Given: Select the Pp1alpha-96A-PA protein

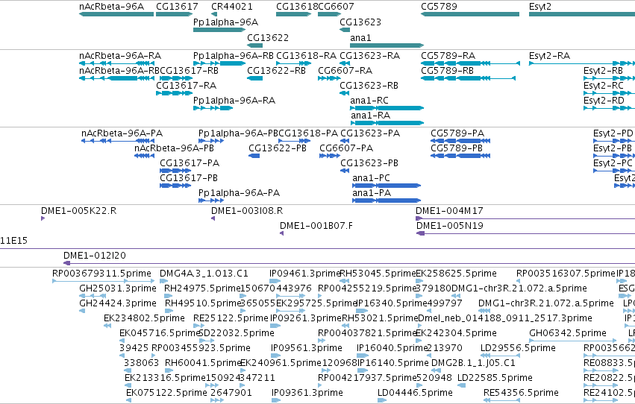Looking at the screenshot, I should tap(211, 201).
